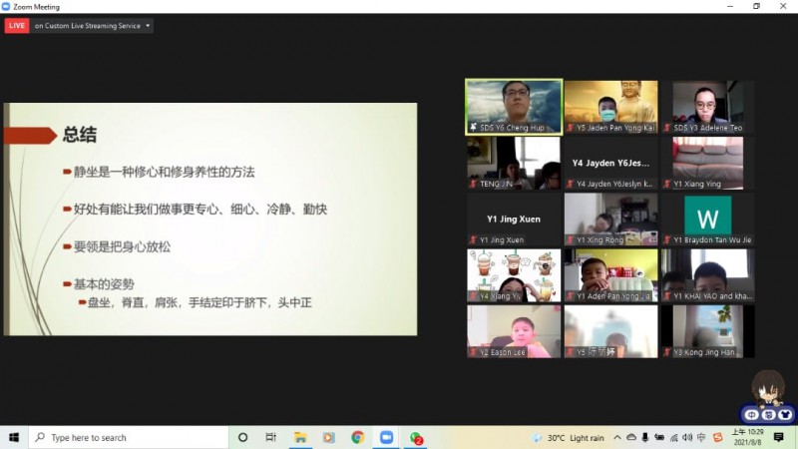Screen dimensions: 798x449
Task: Click the taskbar search box
Action: point(130,437)
